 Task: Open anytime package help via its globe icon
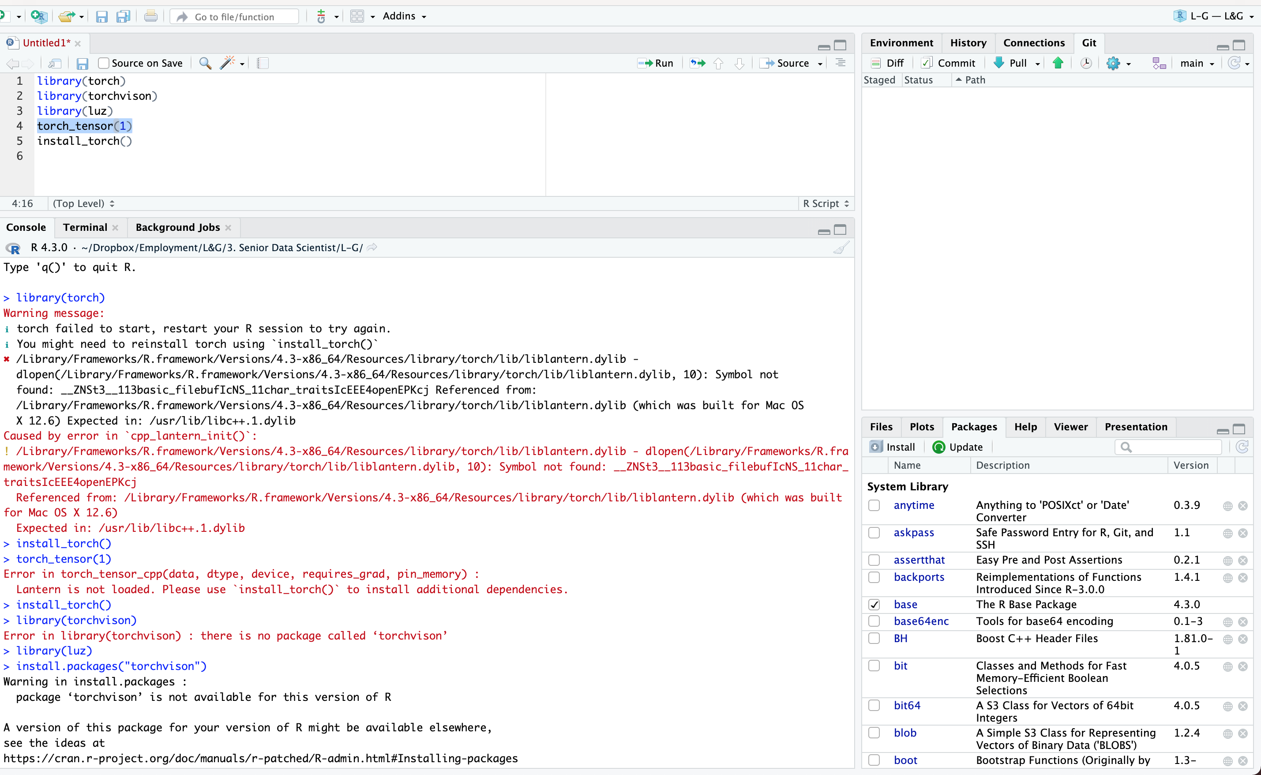[1227, 505]
